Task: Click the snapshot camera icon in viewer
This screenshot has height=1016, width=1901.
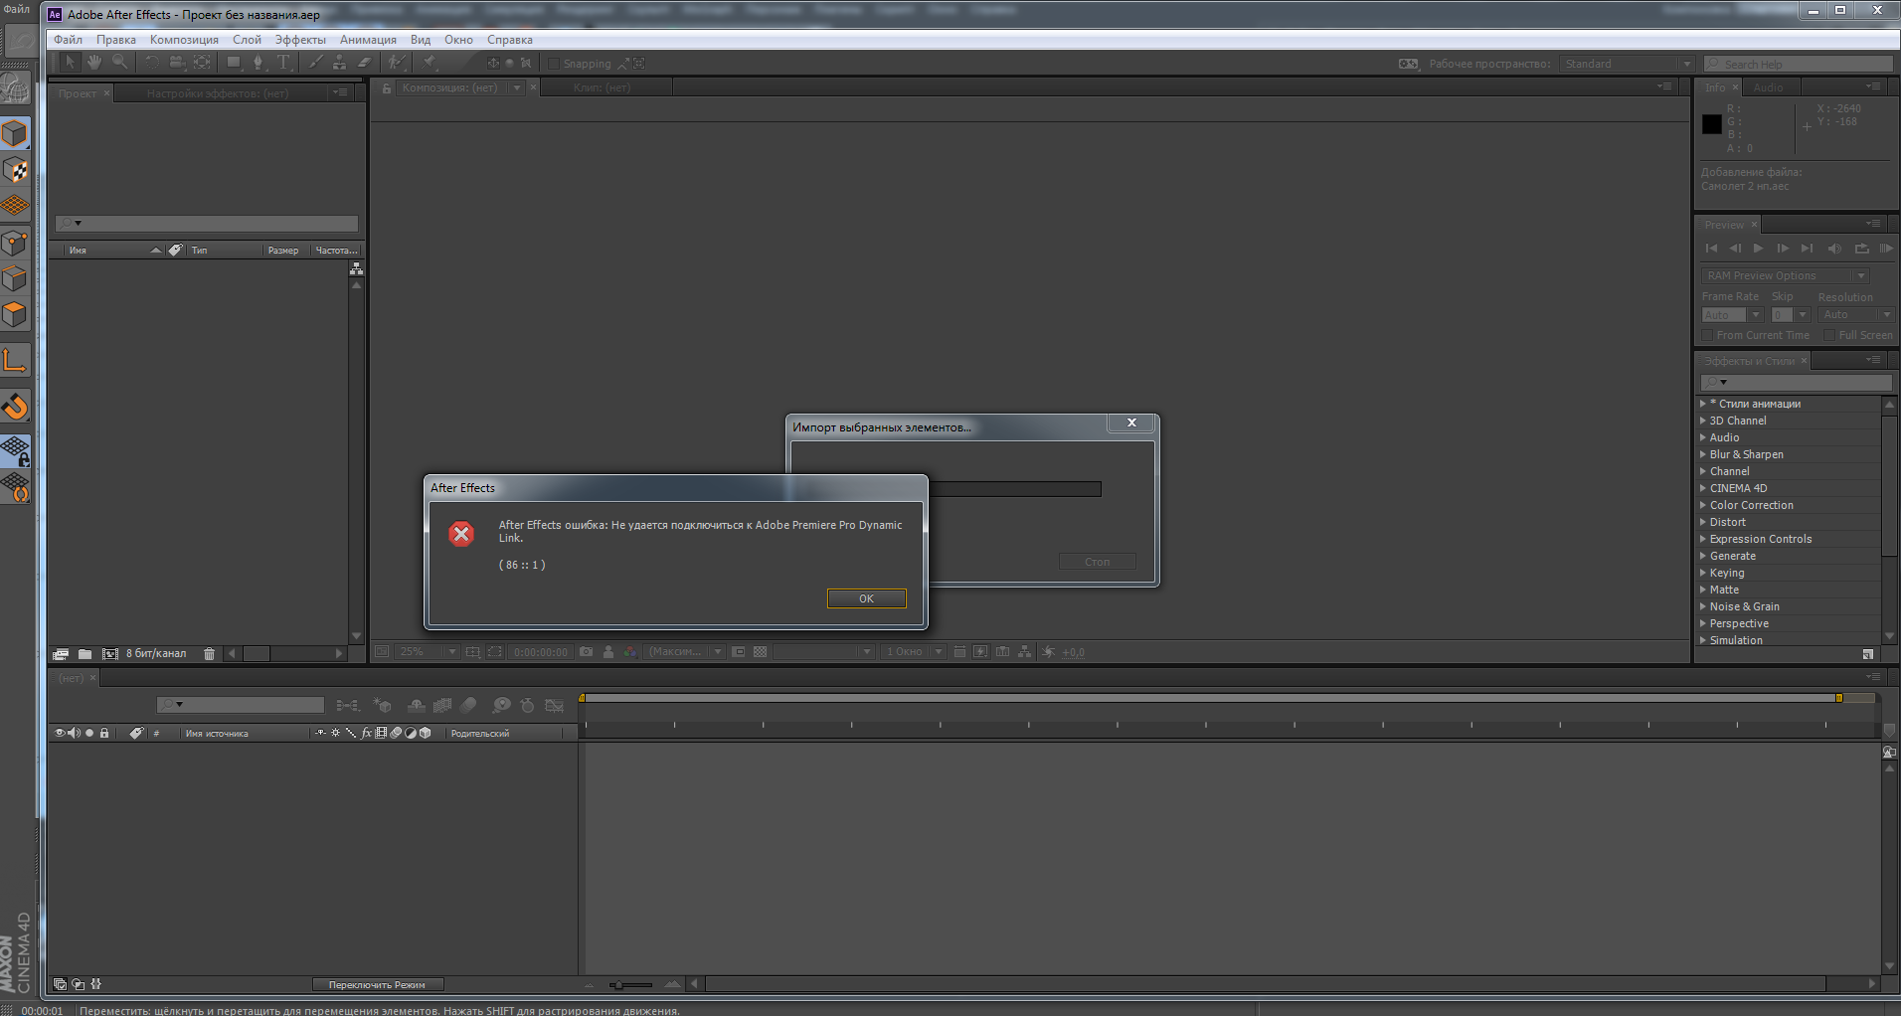Action: pos(587,652)
